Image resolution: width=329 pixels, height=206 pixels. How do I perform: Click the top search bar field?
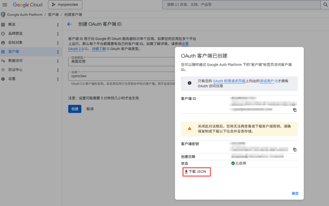pos(241,4)
